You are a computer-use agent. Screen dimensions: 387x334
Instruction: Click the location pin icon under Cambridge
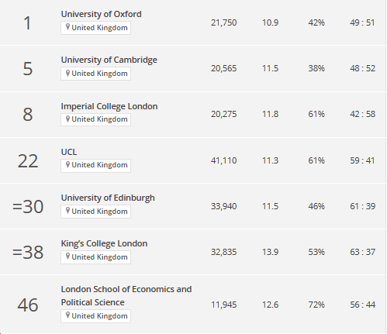click(67, 73)
